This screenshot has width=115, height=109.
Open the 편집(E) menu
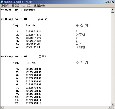(16, 6)
